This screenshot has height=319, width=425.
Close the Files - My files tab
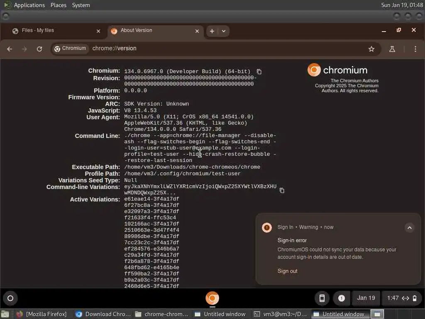point(98,31)
